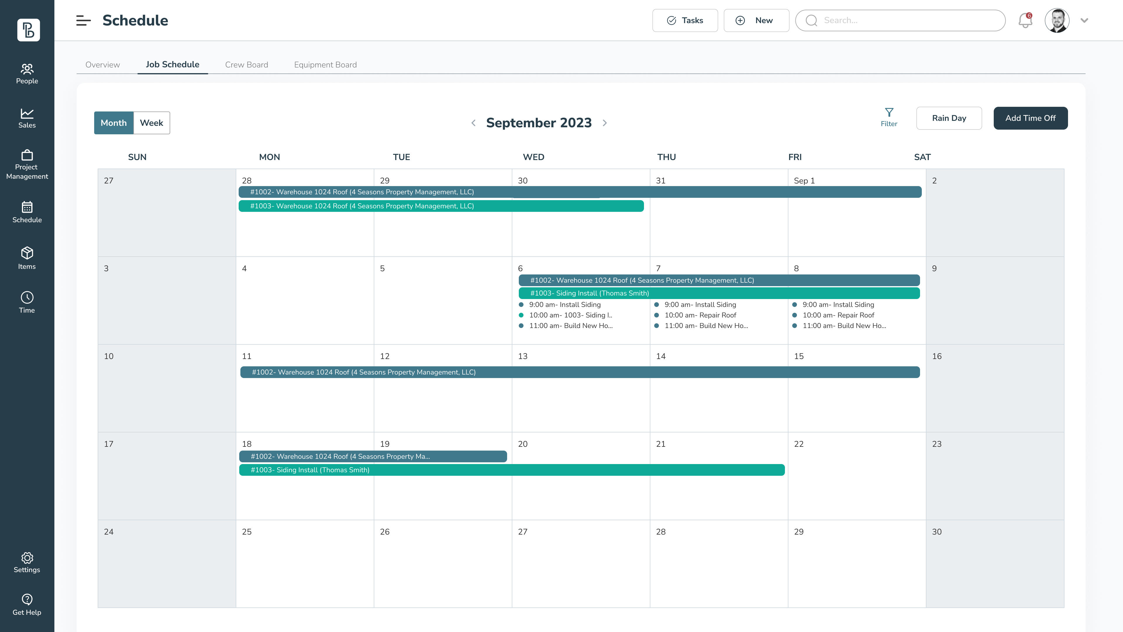Open the People section
Viewport: 1123px width, 632px height.
click(27, 74)
